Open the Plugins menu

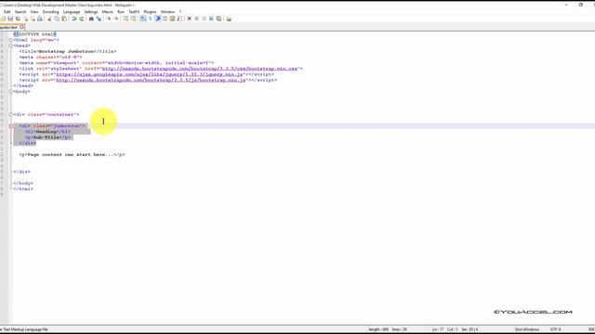tap(150, 12)
